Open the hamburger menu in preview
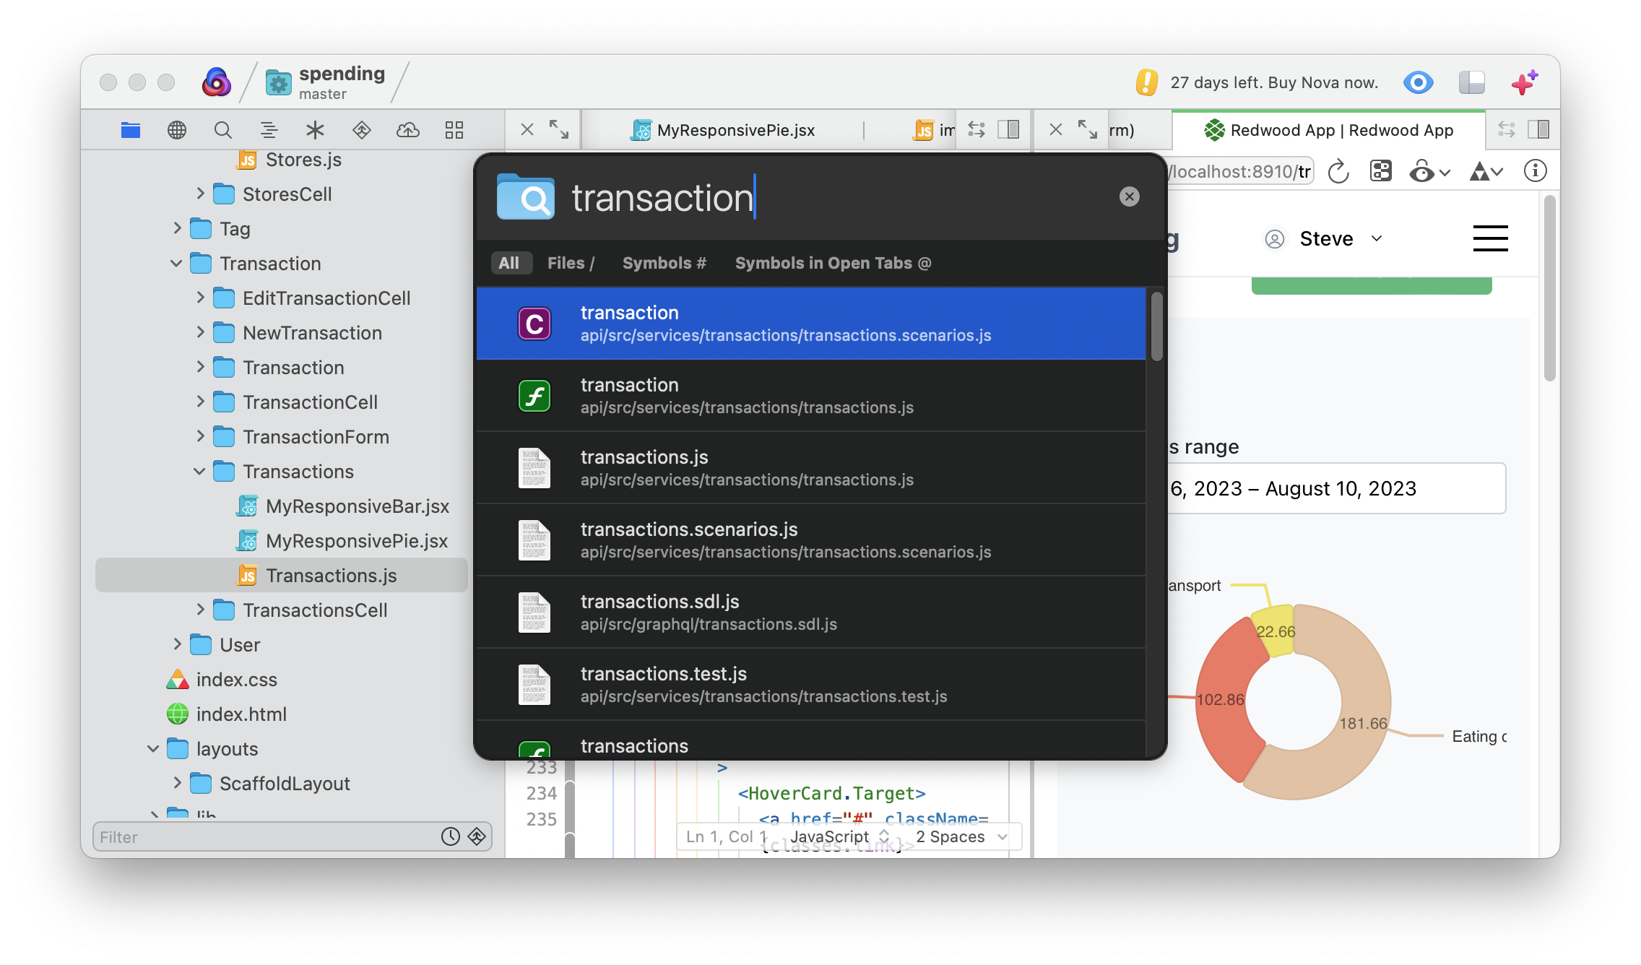The height and width of the screenshot is (965, 1641). [1490, 238]
